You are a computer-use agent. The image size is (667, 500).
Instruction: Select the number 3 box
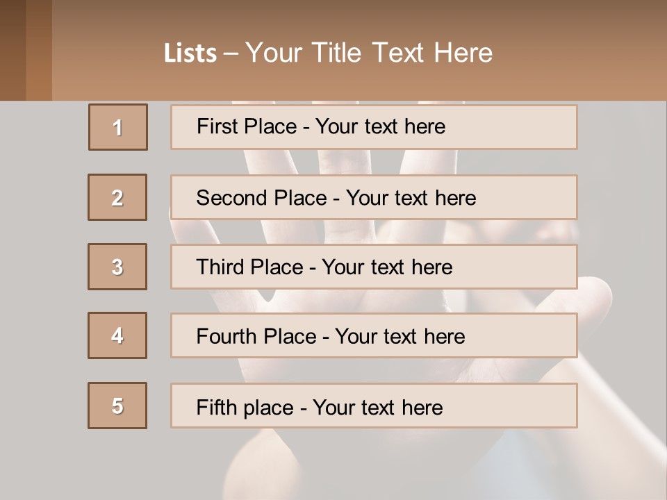pyautogui.click(x=117, y=267)
